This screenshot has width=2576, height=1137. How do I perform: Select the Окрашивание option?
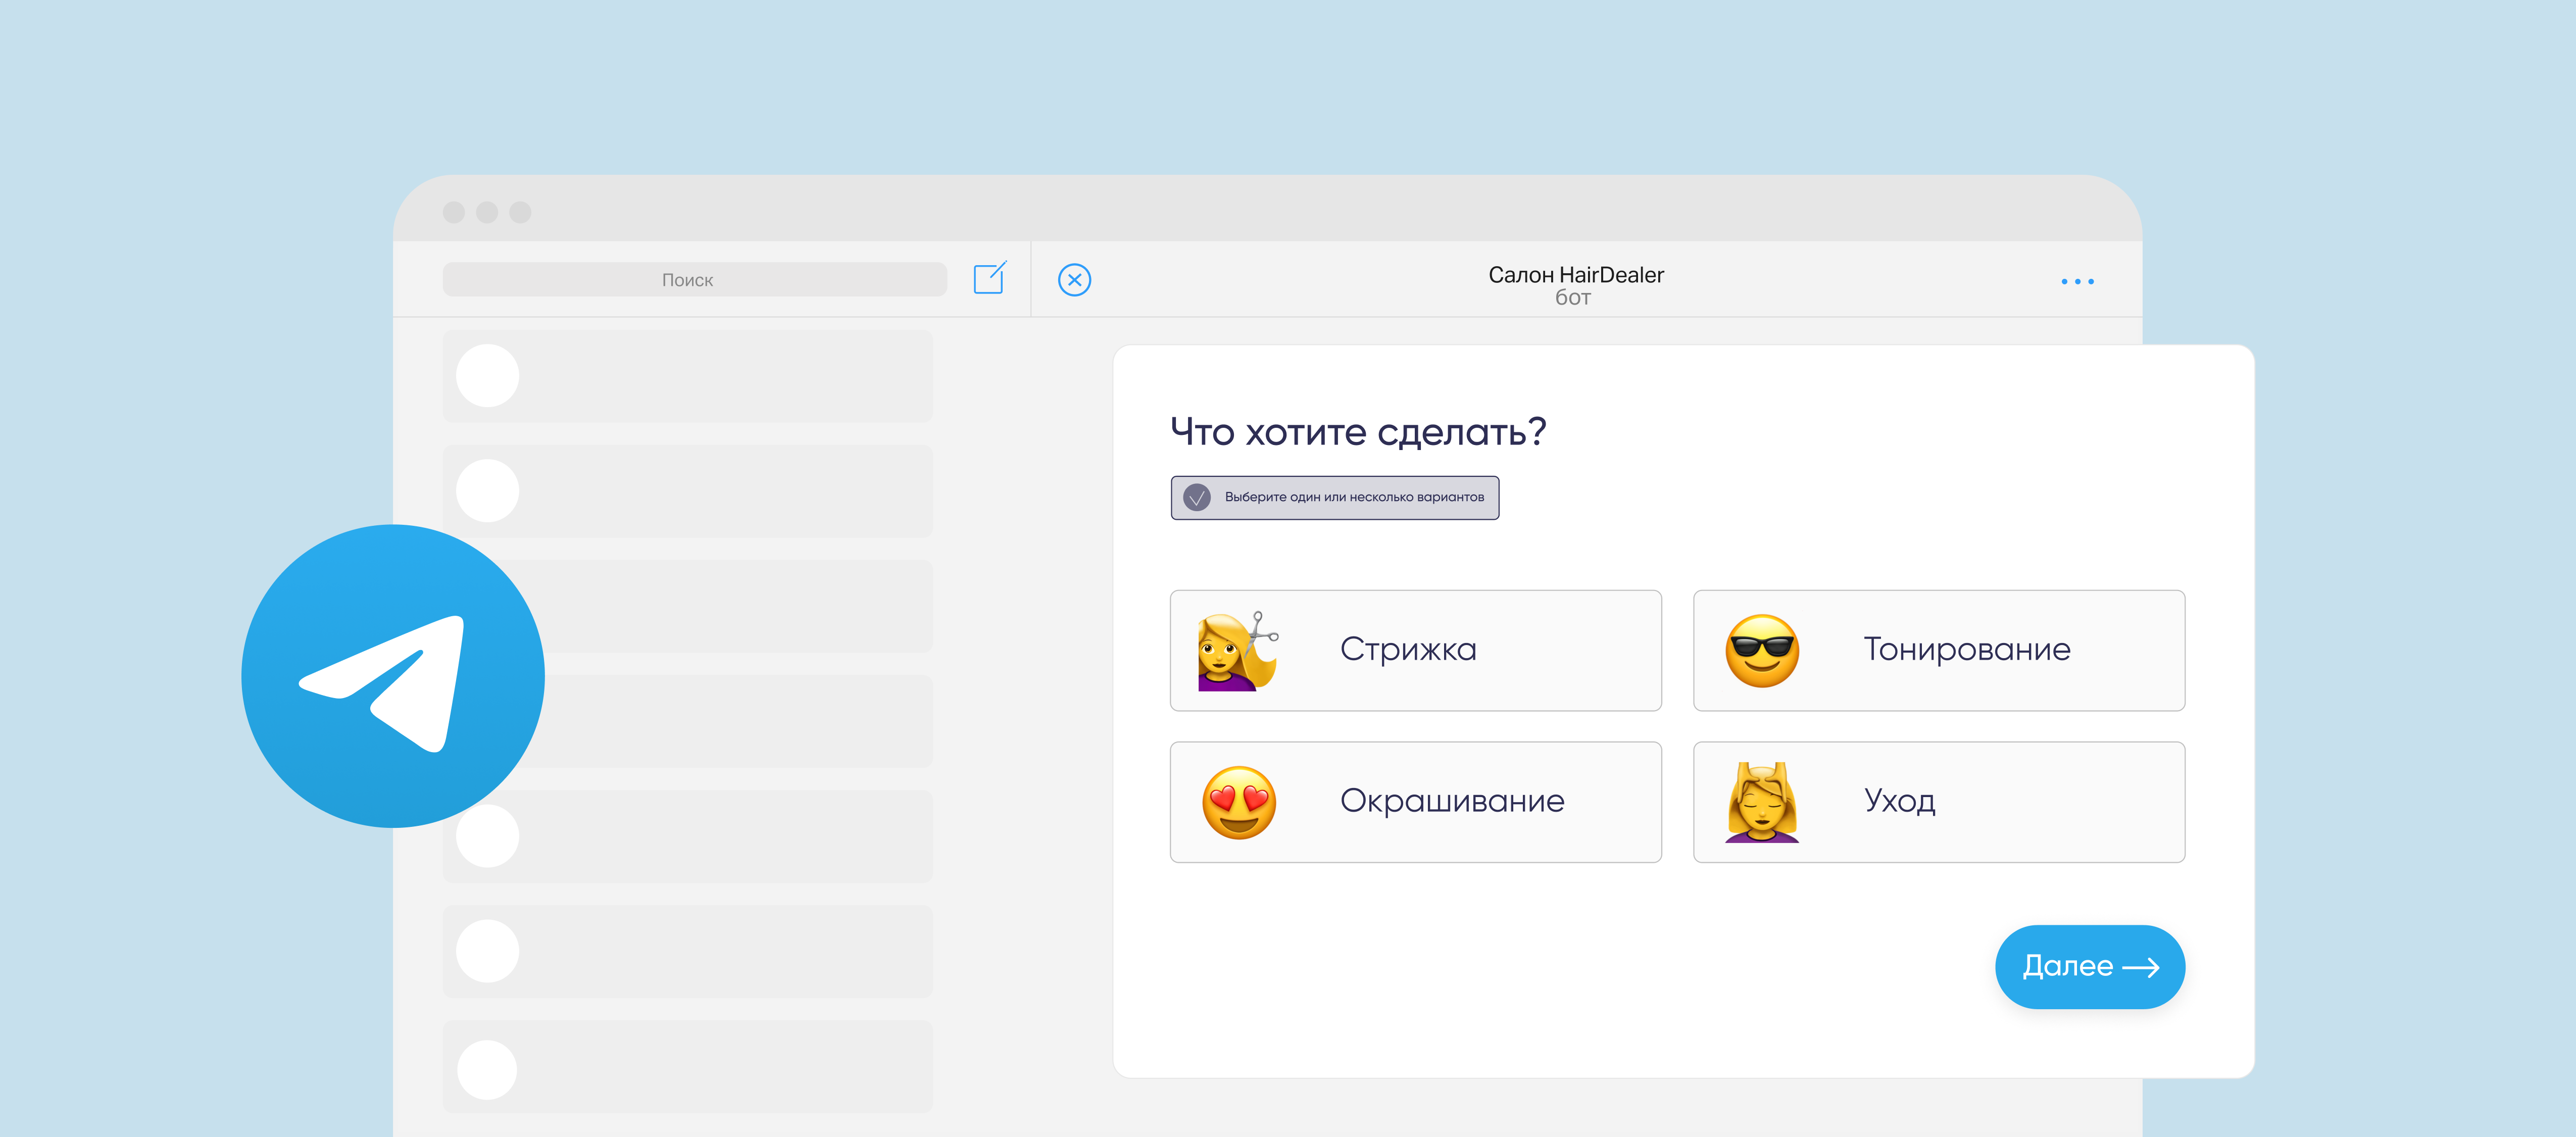[x=1452, y=802]
